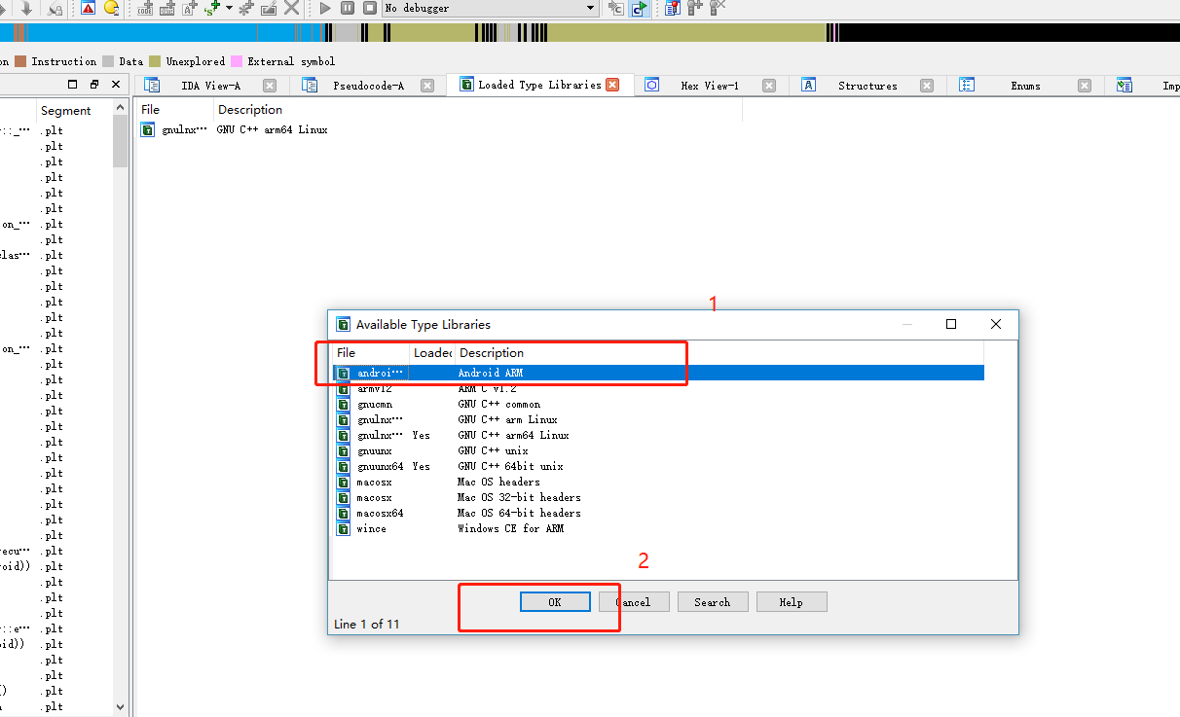The image size is (1180, 717).
Task: Dismiss the dialog with Cancel
Action: [x=634, y=601]
